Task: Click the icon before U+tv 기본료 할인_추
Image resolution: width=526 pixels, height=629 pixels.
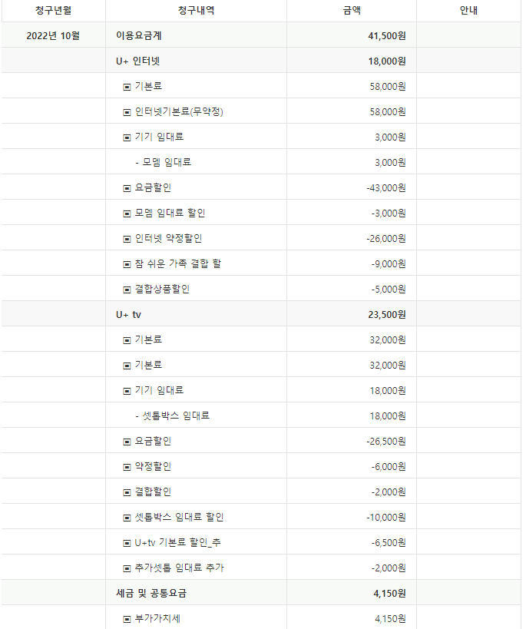Action: [127, 543]
